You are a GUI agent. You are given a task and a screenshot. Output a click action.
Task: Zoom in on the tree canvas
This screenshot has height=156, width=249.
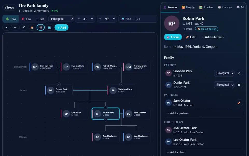point(6,28)
